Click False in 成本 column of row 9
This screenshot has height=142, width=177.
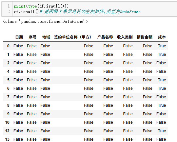point(161,114)
